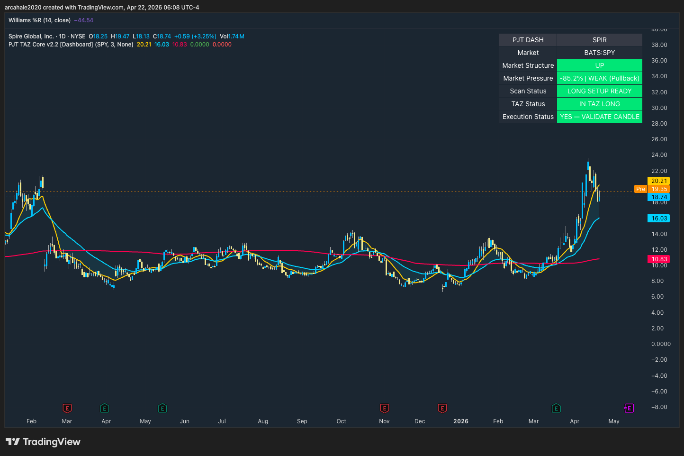
Task: Select the Williams %R indicator legend
Action: tap(39, 20)
